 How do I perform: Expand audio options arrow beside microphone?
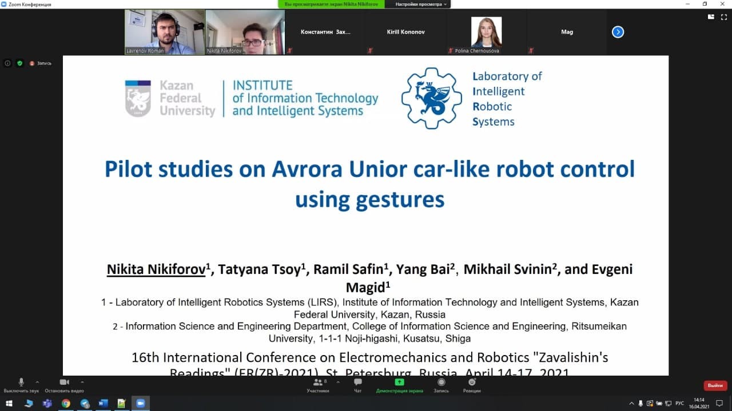click(x=37, y=382)
